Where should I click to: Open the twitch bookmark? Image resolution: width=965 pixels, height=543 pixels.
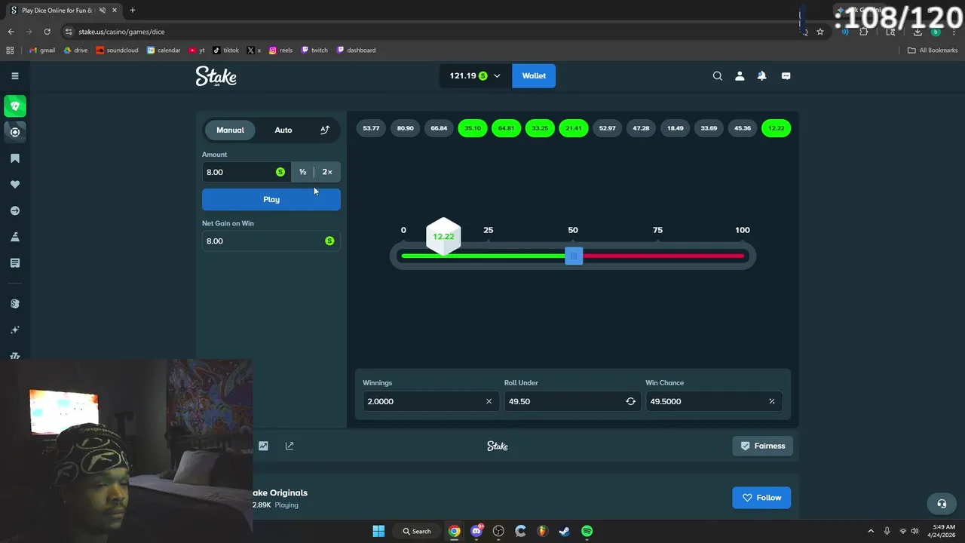(x=314, y=51)
